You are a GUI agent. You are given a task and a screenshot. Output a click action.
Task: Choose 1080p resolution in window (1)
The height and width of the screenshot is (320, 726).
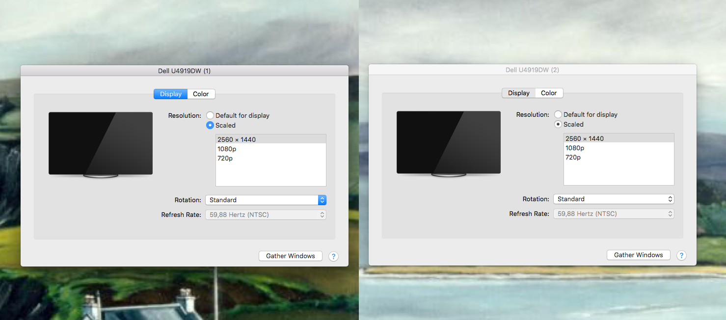pyautogui.click(x=271, y=149)
